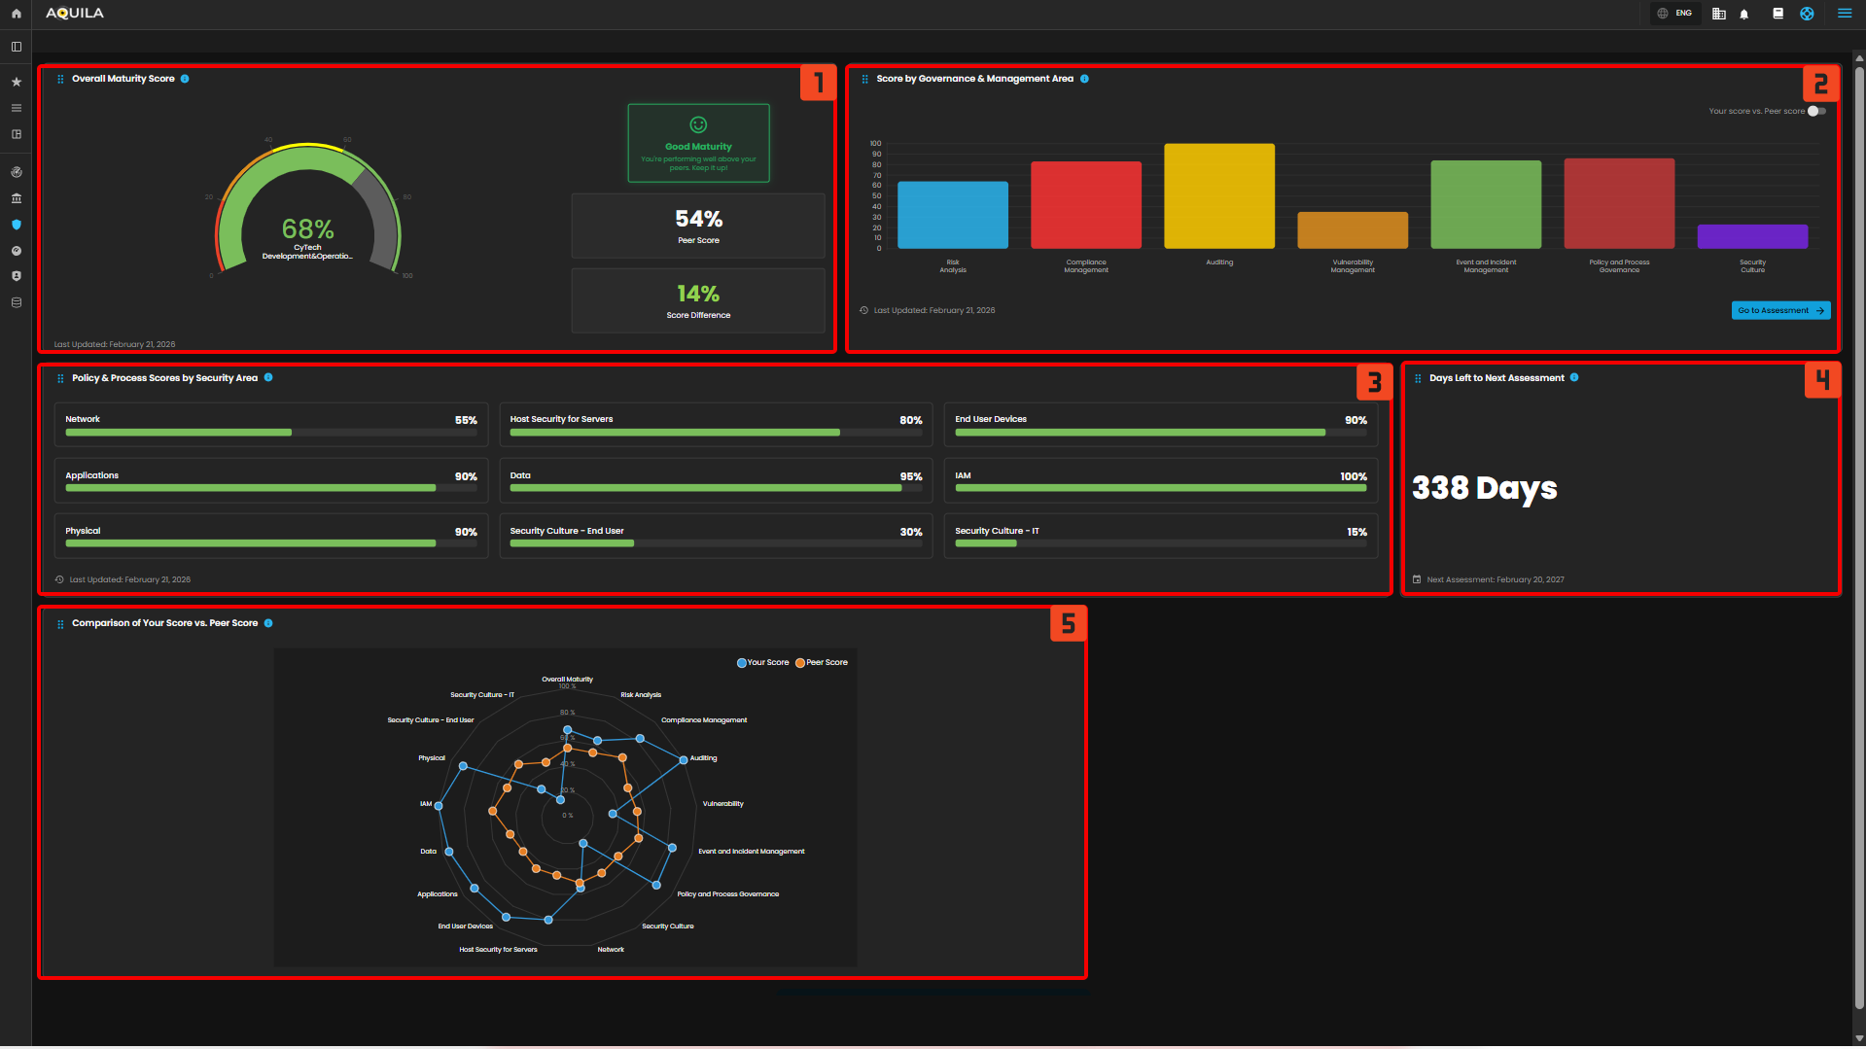Click the database icon in sidebar
Viewport: 1866px width, 1049px height.
(16, 302)
